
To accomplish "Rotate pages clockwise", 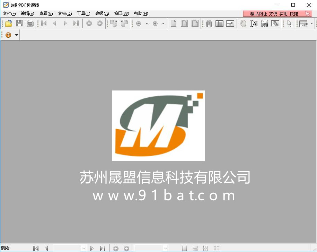I will click(114, 23).
